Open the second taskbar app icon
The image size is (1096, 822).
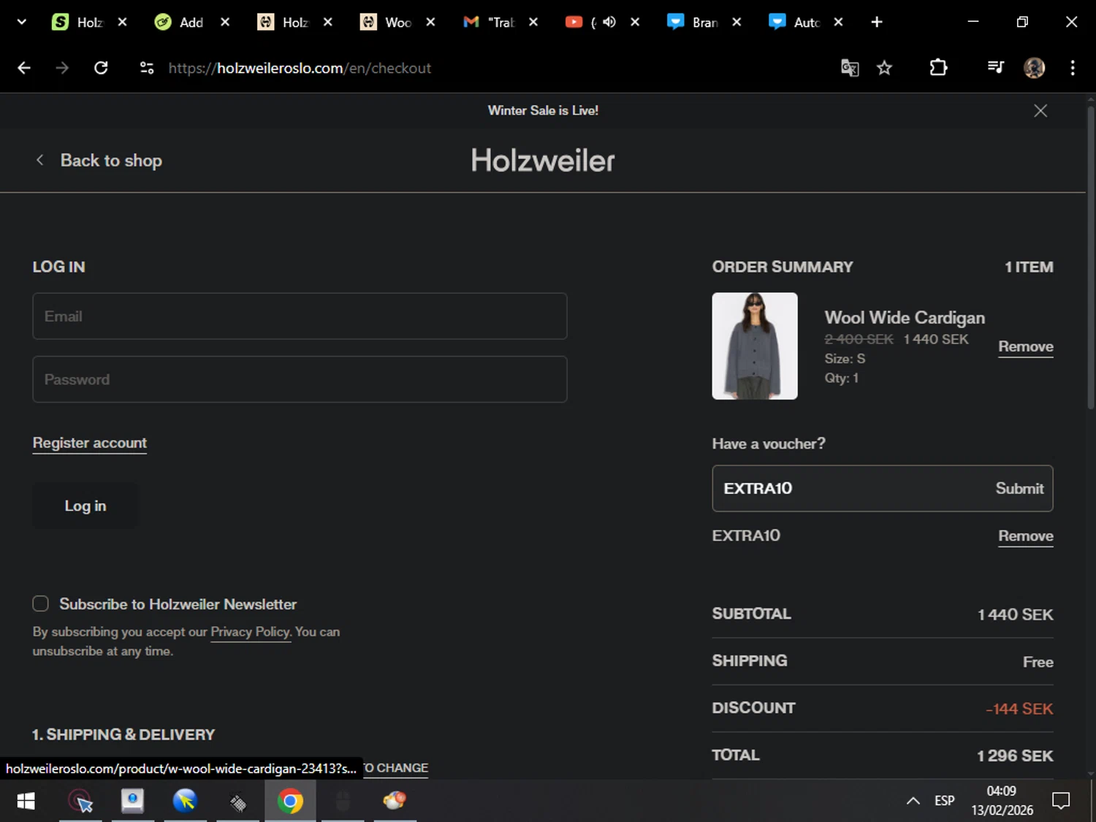click(x=132, y=802)
